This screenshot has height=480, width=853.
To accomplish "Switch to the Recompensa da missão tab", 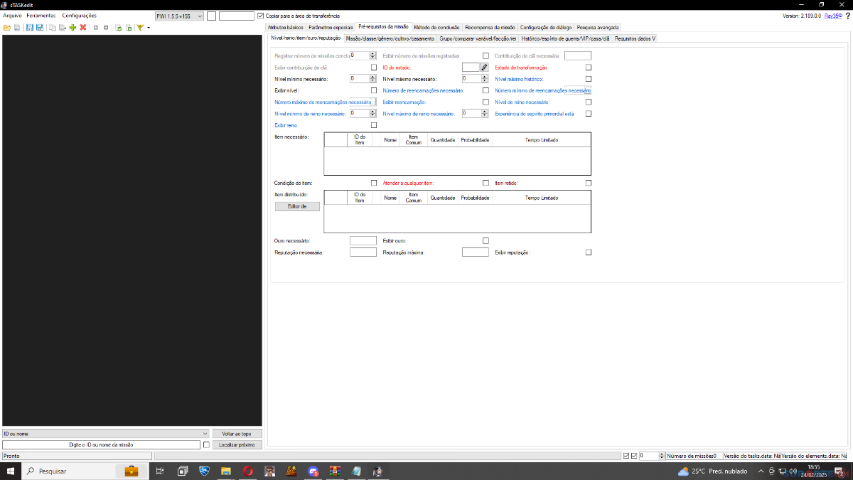I will click(x=490, y=27).
